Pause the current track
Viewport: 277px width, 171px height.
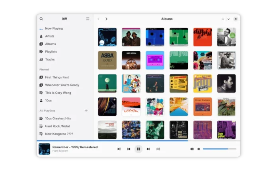138,149
